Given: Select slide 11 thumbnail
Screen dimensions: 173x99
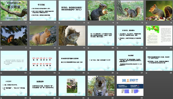Looking at the screenshot, I should pos(130,36).
